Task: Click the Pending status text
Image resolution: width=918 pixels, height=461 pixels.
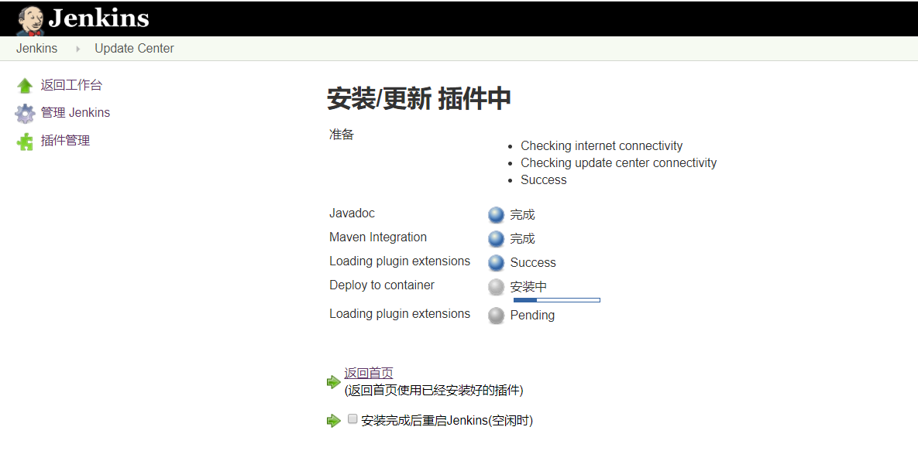Action: point(532,316)
